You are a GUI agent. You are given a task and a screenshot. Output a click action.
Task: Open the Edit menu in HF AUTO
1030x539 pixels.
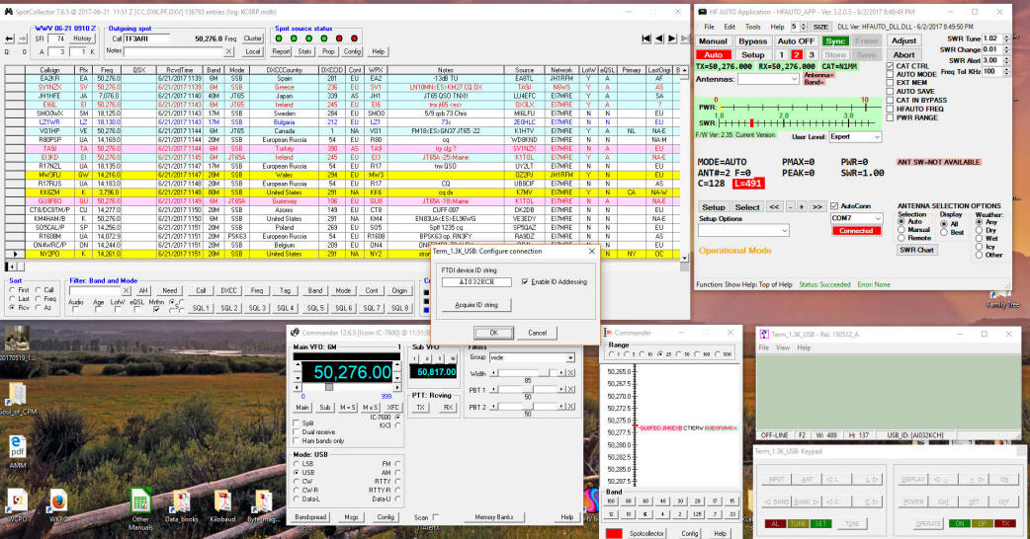click(730, 27)
